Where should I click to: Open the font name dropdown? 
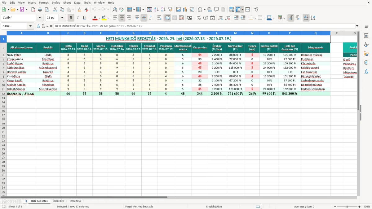click(40, 18)
